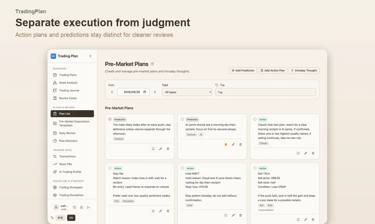The height and width of the screenshot is (224, 375).
Task: Open the All types dropdown
Action: pos(187,92)
